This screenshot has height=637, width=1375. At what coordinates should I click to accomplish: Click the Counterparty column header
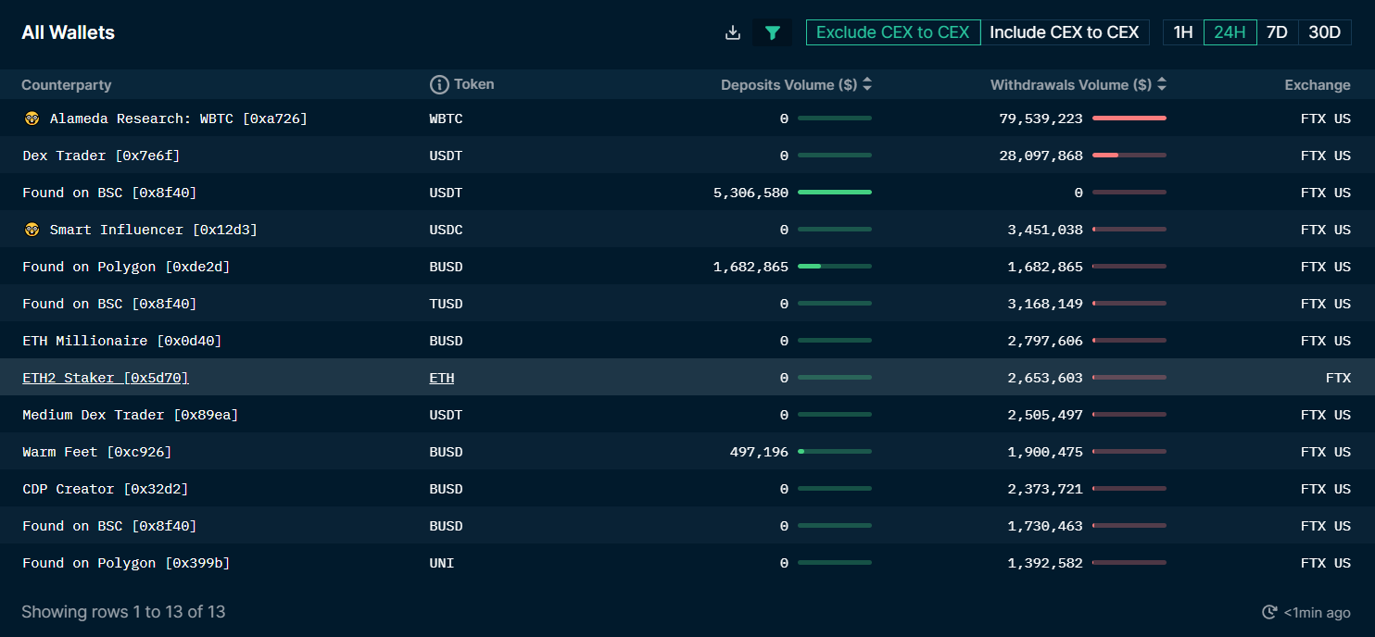pyautogui.click(x=66, y=85)
